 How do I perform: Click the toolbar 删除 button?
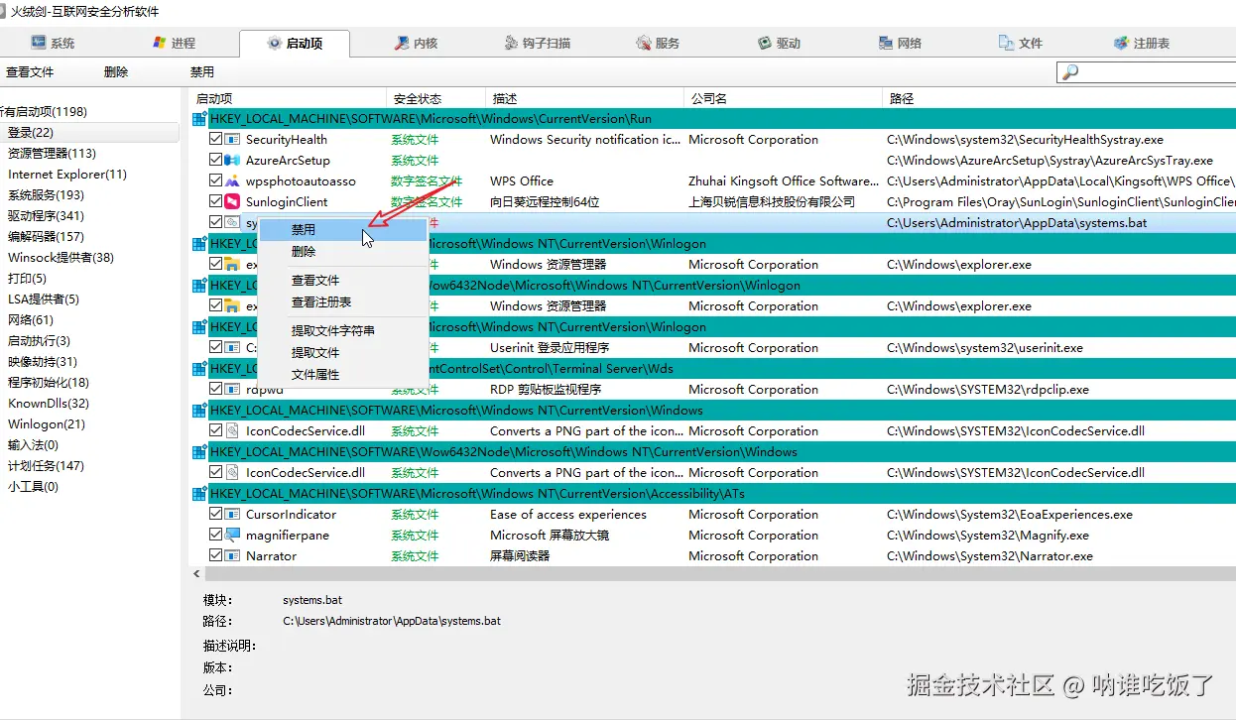(116, 72)
